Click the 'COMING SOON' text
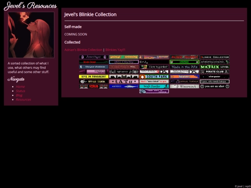251x188 pixels. (76, 34)
